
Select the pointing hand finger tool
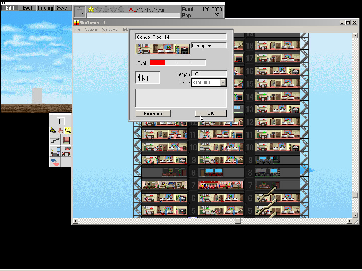60,131
